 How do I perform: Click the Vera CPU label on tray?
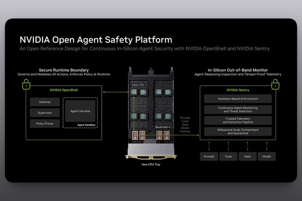pos(138,85)
